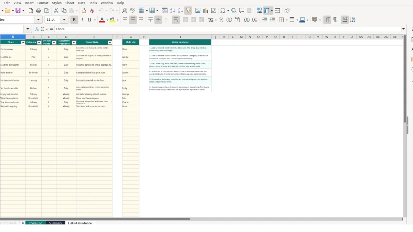Click the Delete Decimal Place icon
This screenshot has height=232, width=413.
255,20
